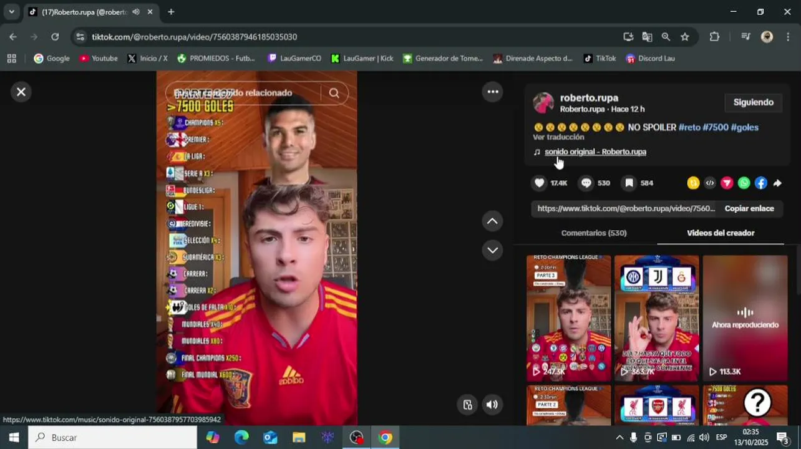
Task: Open the tab search dropdown arrow
Action: click(x=11, y=12)
